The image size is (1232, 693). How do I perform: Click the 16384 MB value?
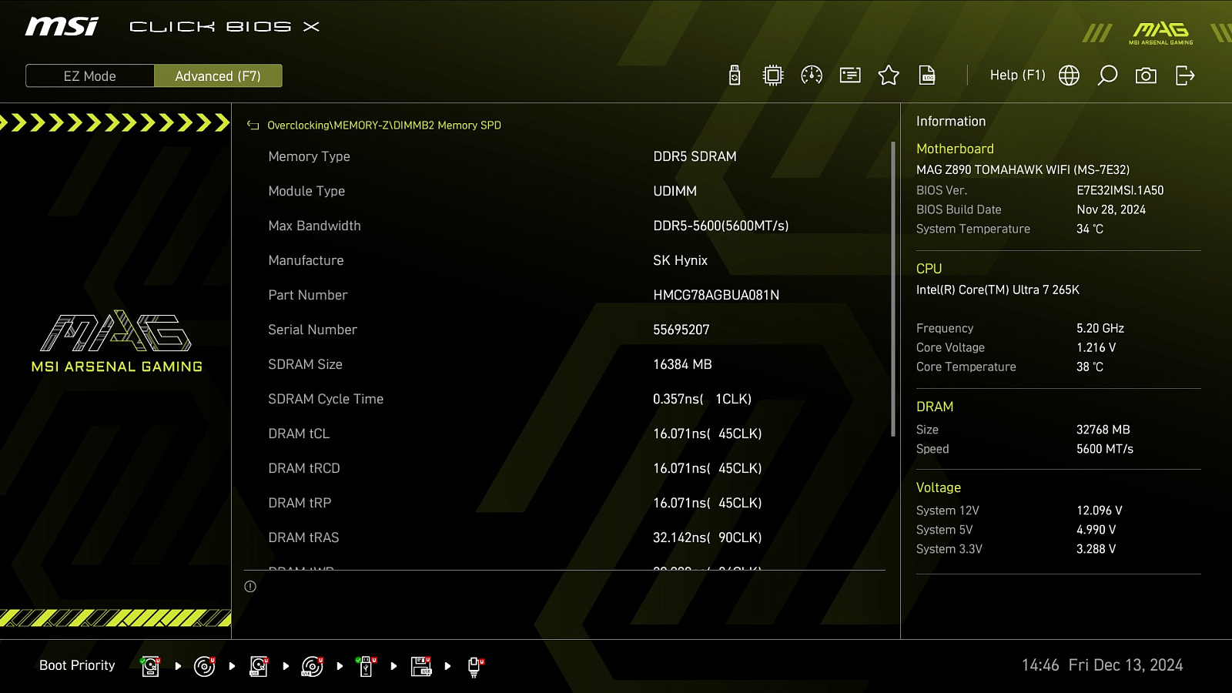click(682, 364)
